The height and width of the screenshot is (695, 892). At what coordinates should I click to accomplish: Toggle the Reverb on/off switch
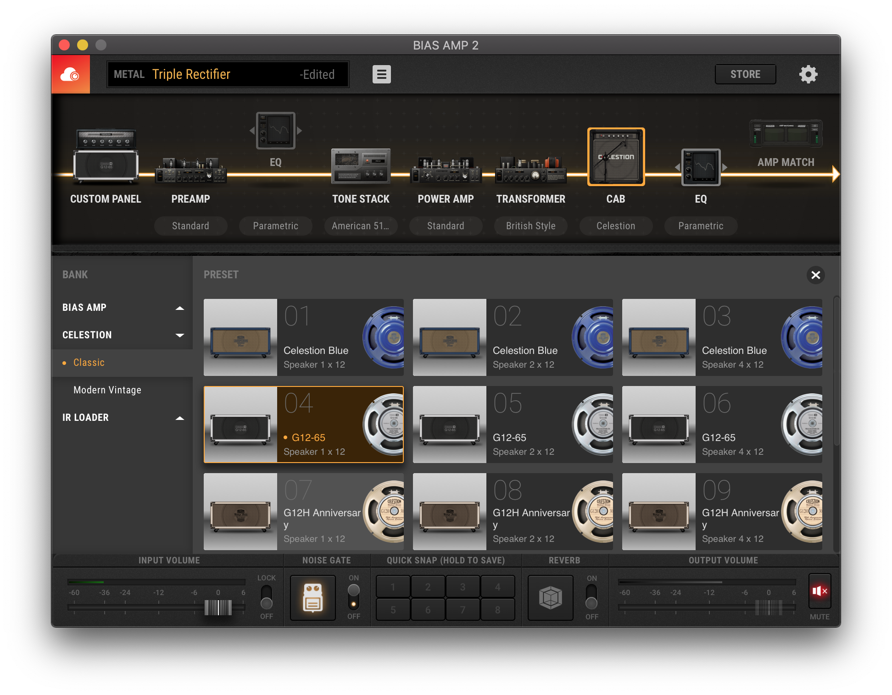click(592, 597)
